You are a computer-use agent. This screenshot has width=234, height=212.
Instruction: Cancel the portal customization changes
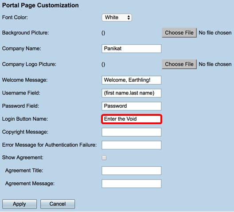click(58, 204)
